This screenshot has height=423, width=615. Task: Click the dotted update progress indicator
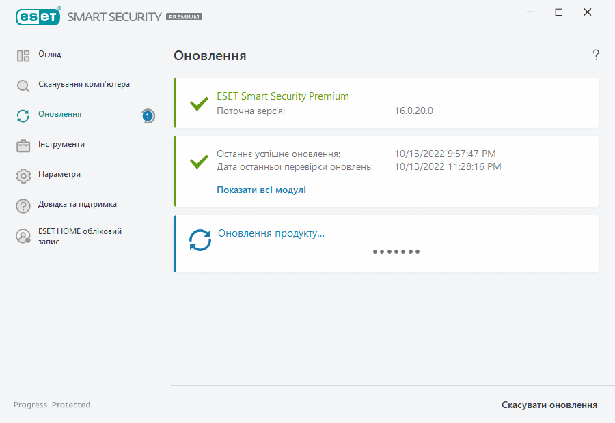[396, 252]
